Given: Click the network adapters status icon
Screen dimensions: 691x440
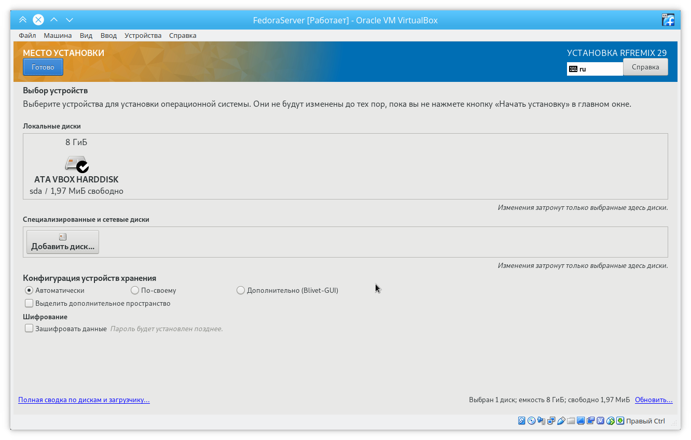Looking at the screenshot, I should (x=551, y=421).
